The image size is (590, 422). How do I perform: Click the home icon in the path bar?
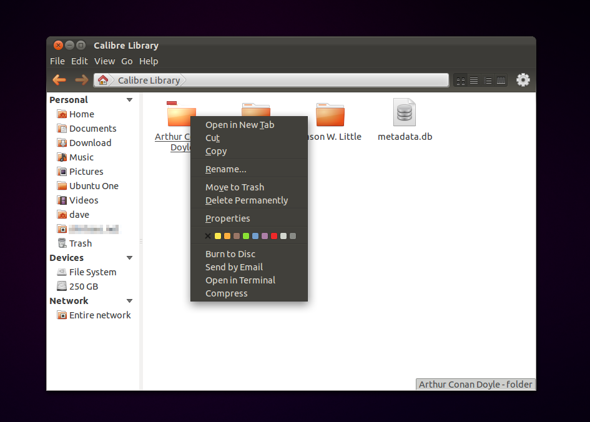[103, 80]
